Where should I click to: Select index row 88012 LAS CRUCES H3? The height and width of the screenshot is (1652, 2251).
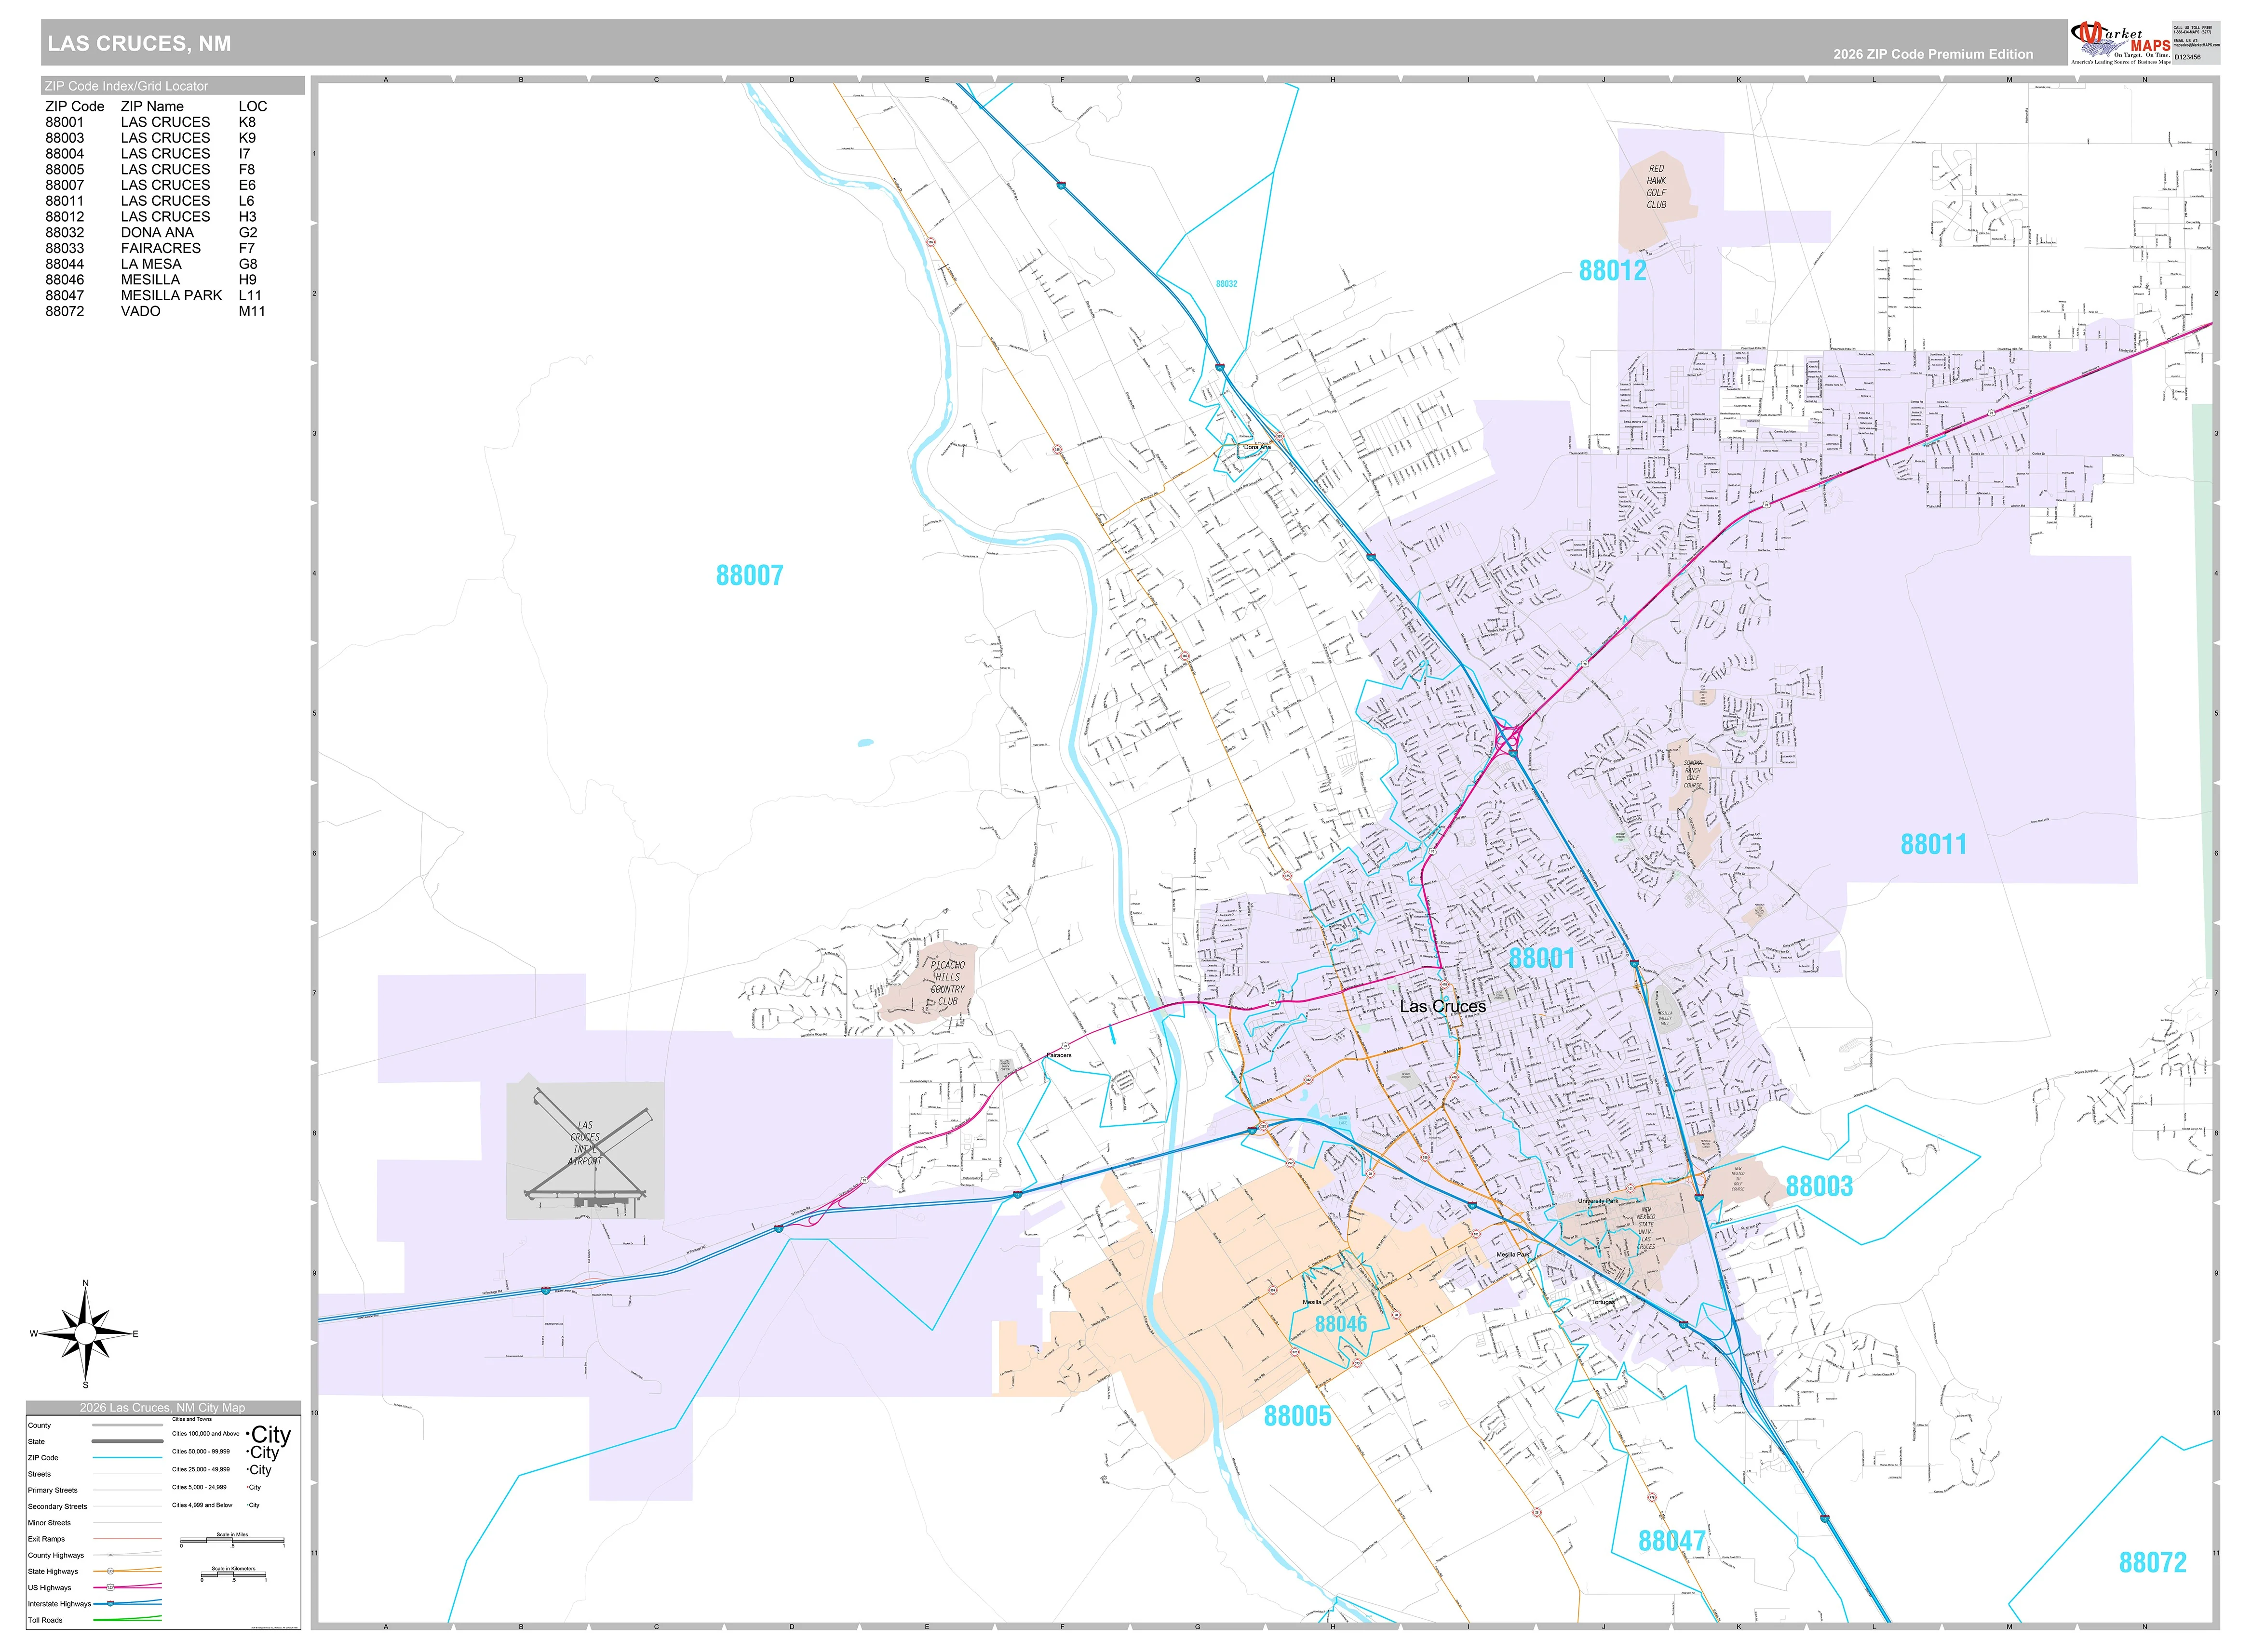click(x=155, y=217)
